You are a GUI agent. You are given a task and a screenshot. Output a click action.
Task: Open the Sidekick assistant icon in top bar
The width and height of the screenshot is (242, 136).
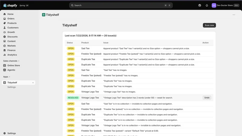coord(200,5)
